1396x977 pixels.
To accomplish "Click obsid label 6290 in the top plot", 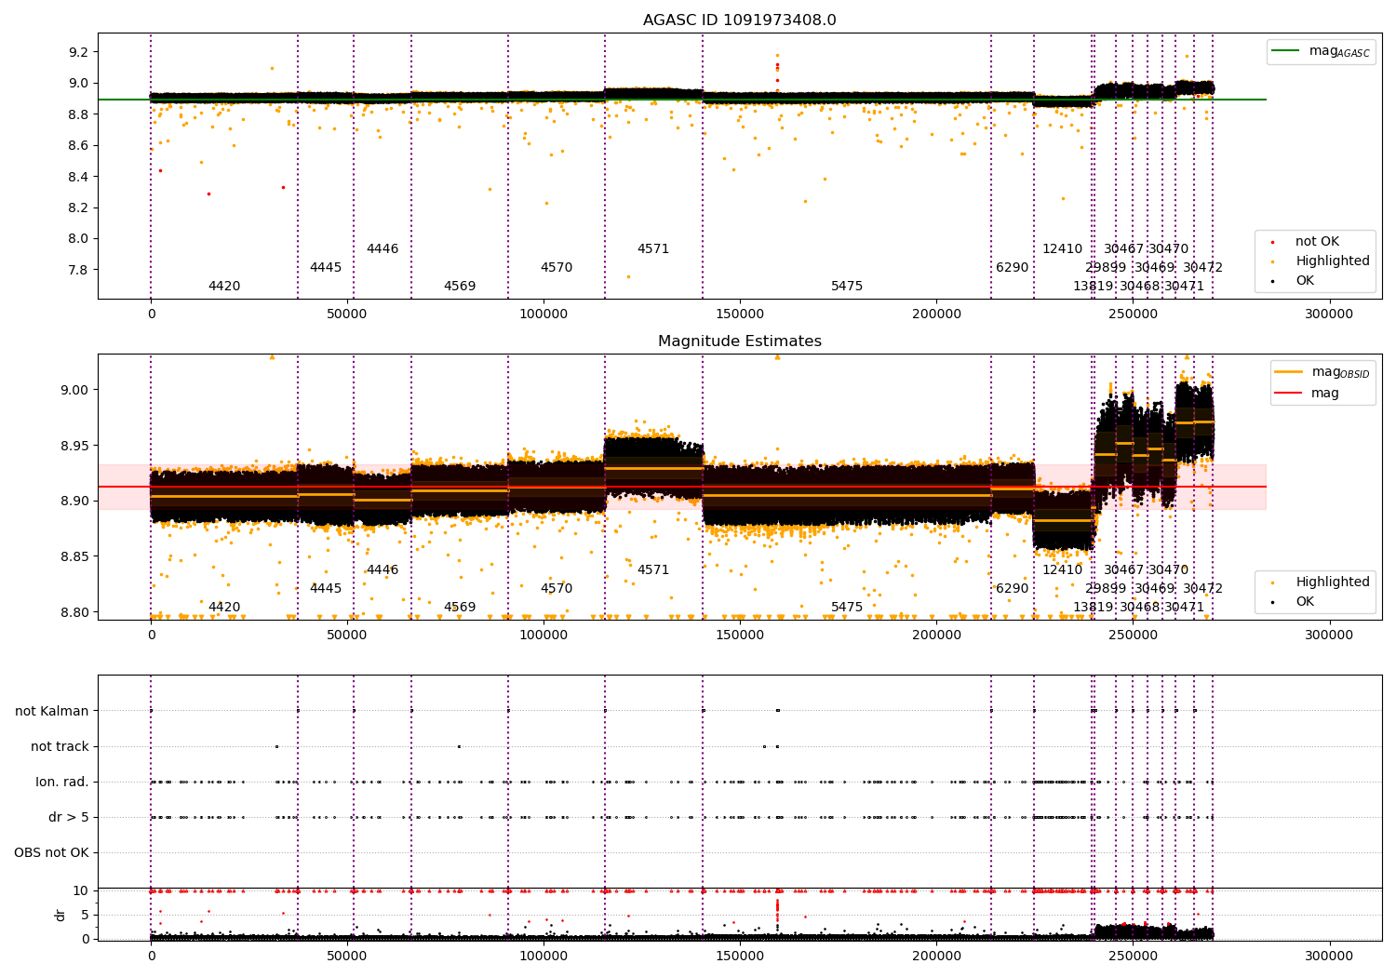I will pyautogui.click(x=1013, y=268).
